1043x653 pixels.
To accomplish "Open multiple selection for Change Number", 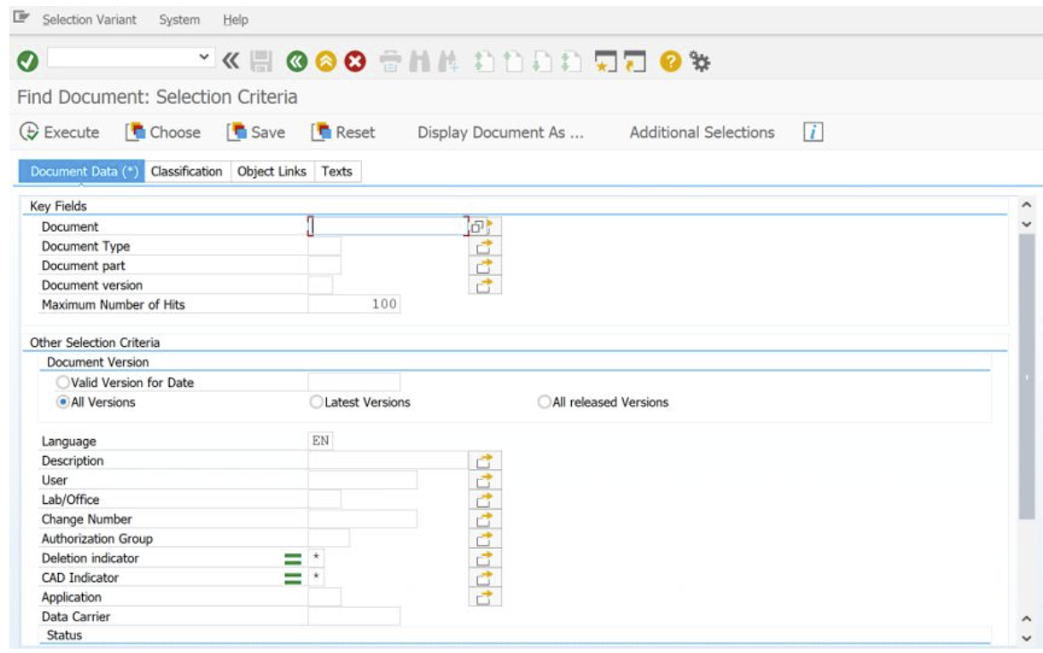I will tap(485, 518).
